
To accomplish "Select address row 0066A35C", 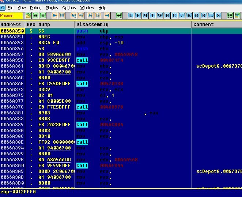I will coord(12,60).
